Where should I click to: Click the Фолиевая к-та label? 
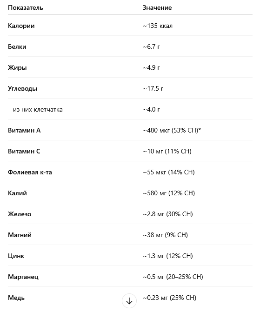point(30,172)
